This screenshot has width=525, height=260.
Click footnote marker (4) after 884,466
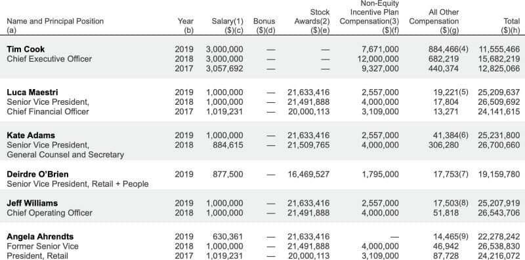(463, 49)
